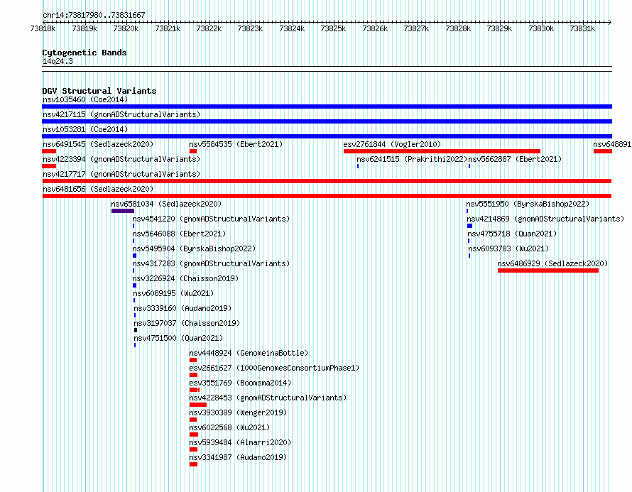This screenshot has height=492, width=632.
Task: Select nsv4214869 gnomAD variant label
Action: [545, 219]
